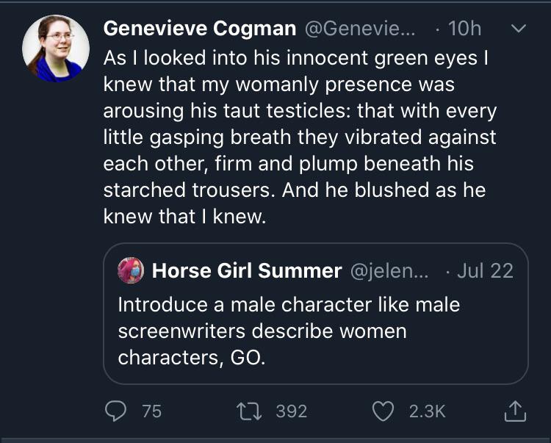Open tweet starting 'As I looked into'
Screen dimensions: 551x443
300,137
